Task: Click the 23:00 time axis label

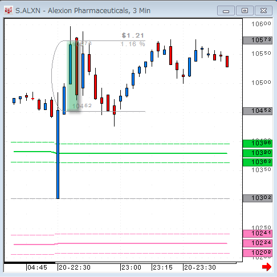Action: click(x=131, y=267)
